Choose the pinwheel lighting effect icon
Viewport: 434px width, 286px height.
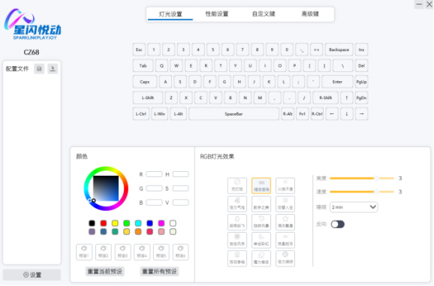237,240
